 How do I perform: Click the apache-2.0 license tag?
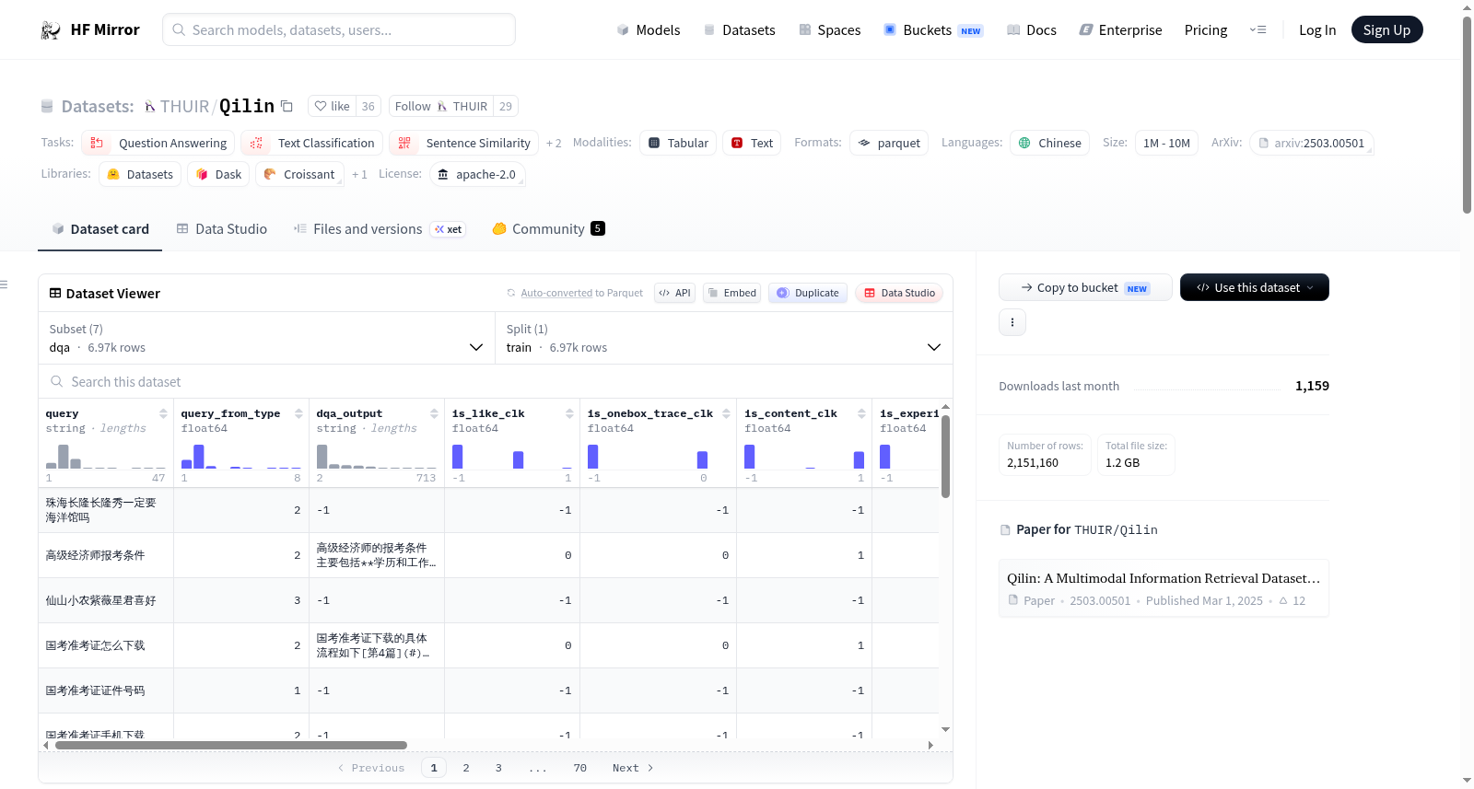coord(477,174)
